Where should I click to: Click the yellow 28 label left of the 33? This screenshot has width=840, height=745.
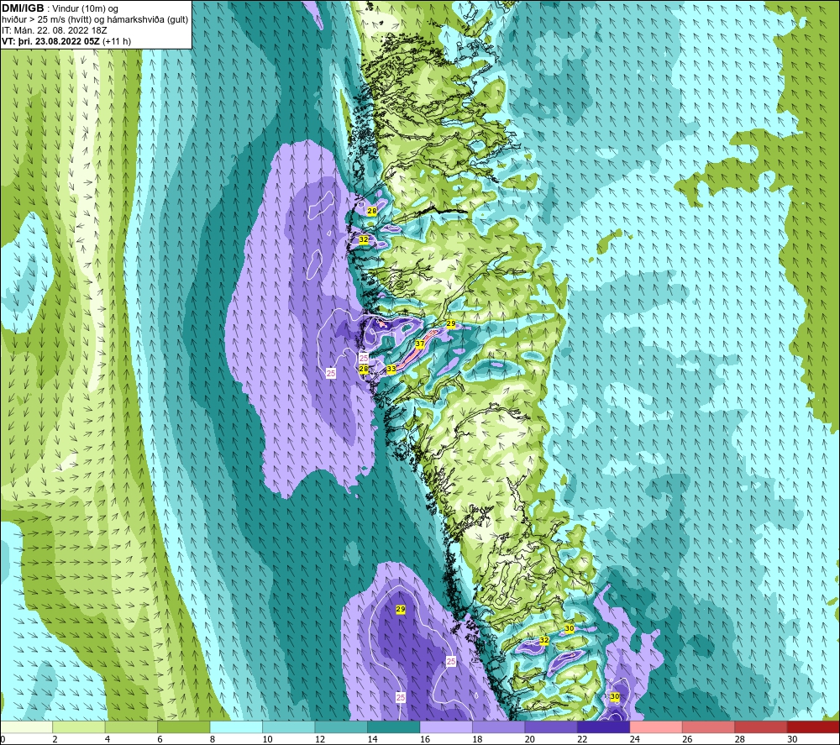(363, 369)
